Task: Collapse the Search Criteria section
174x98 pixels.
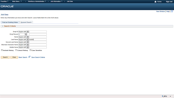Action: click(3, 26)
